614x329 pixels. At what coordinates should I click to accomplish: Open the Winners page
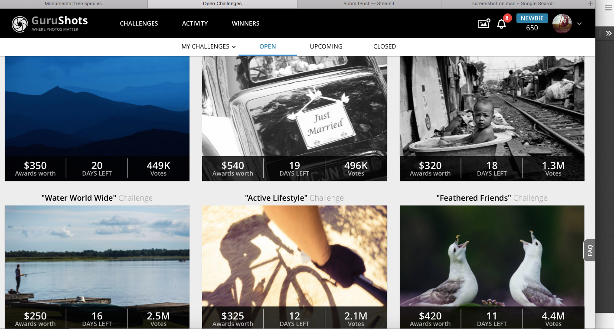[245, 23]
